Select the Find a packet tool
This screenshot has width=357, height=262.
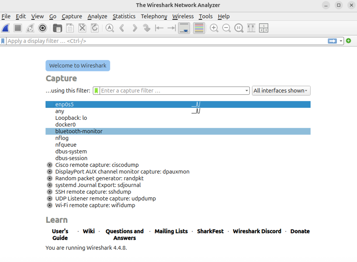pos(110,28)
